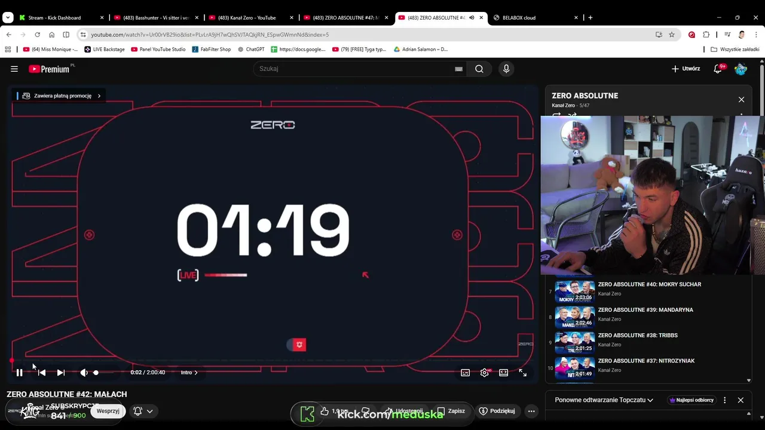
Task: Open the subscription notification bell dropdown
Action: 143,411
